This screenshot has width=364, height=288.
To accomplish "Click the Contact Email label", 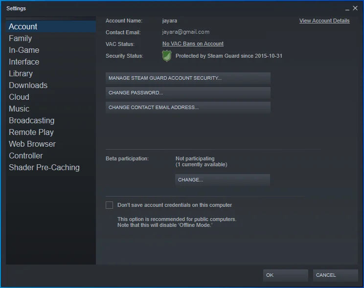I will point(123,32).
